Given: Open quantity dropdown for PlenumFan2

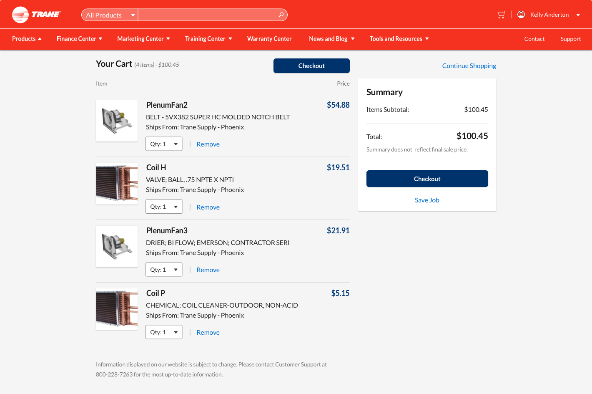Looking at the screenshot, I should pos(164,144).
